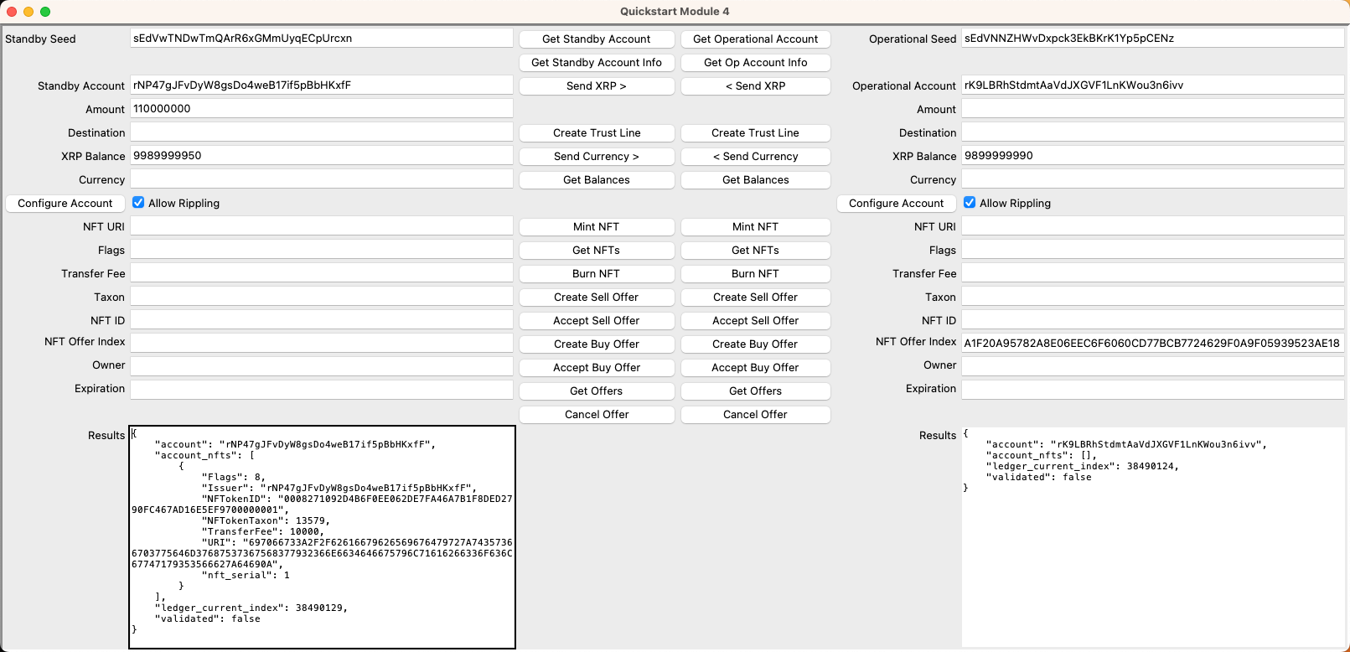Focus the standby Amount input field
The image size is (1350, 652).
point(321,109)
